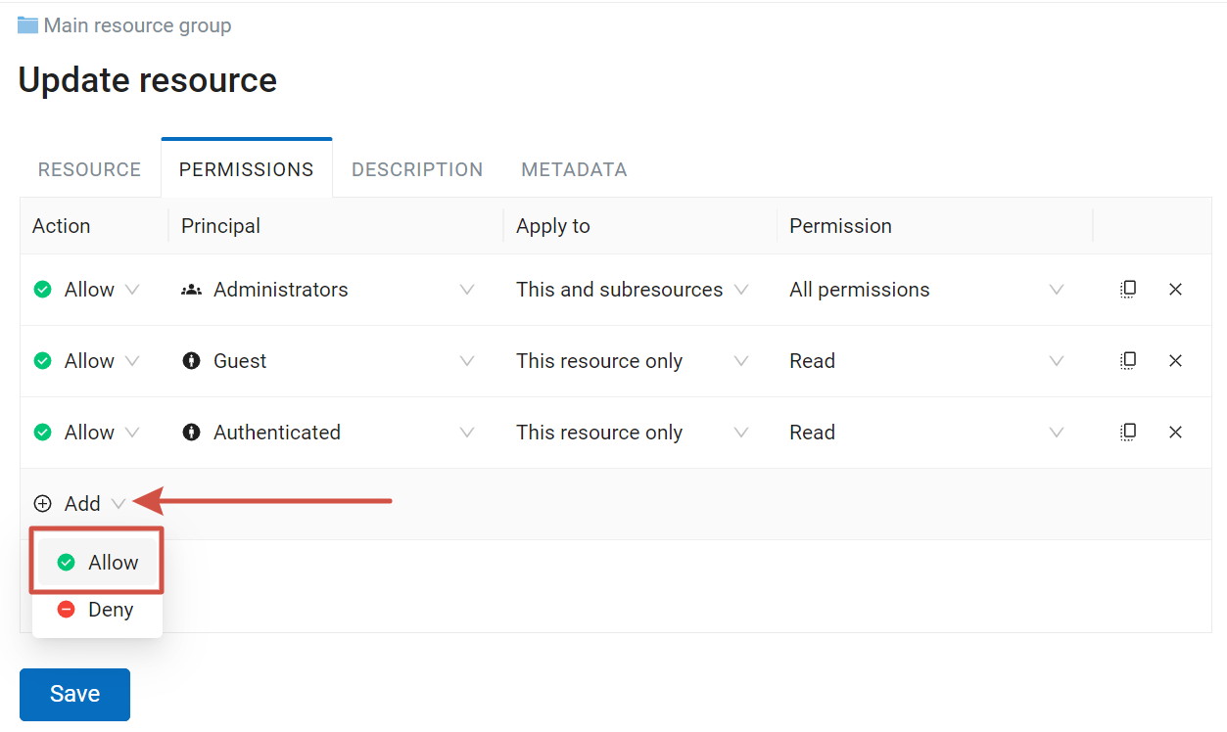Screen dimensions: 1227x732
Task: Click the group icon next to Administrators
Action: click(192, 290)
